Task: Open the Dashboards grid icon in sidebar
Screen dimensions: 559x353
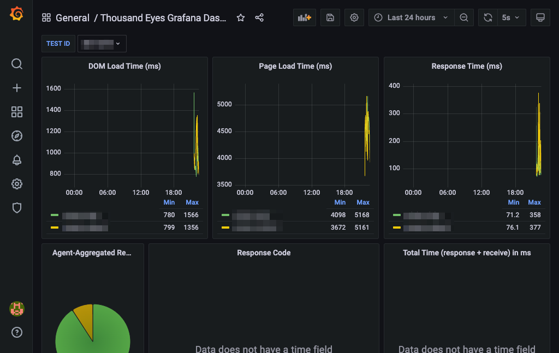Action: pyautogui.click(x=17, y=112)
